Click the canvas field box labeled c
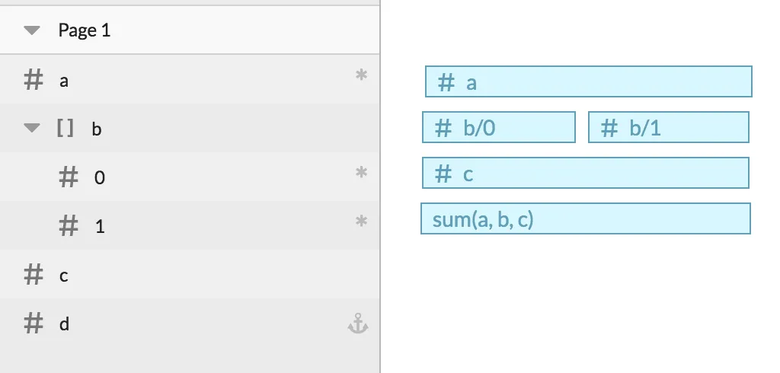The width and height of the screenshot is (780, 373). pyautogui.click(x=586, y=173)
